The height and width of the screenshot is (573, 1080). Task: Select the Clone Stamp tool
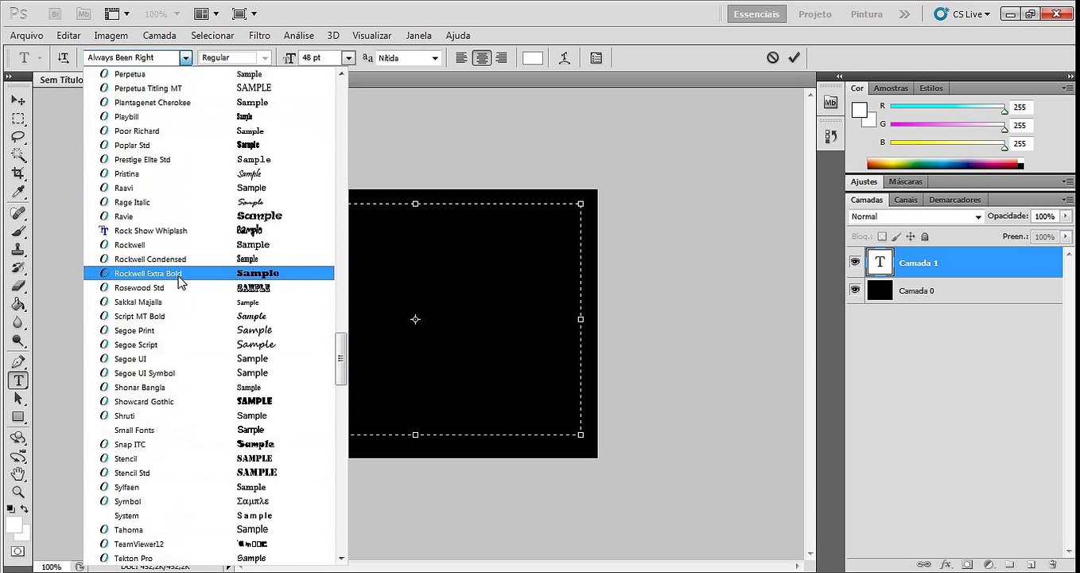pos(17,250)
